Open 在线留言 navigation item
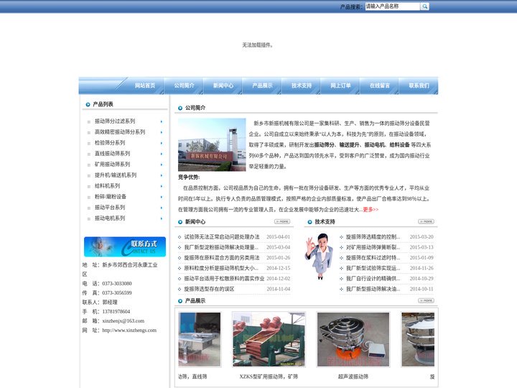 click(380, 86)
